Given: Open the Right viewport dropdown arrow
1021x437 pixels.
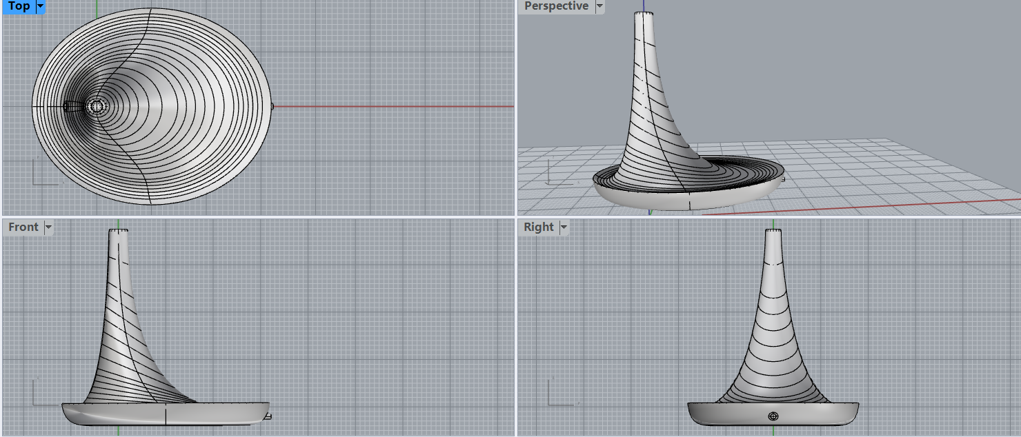Looking at the screenshot, I should coord(564,227).
